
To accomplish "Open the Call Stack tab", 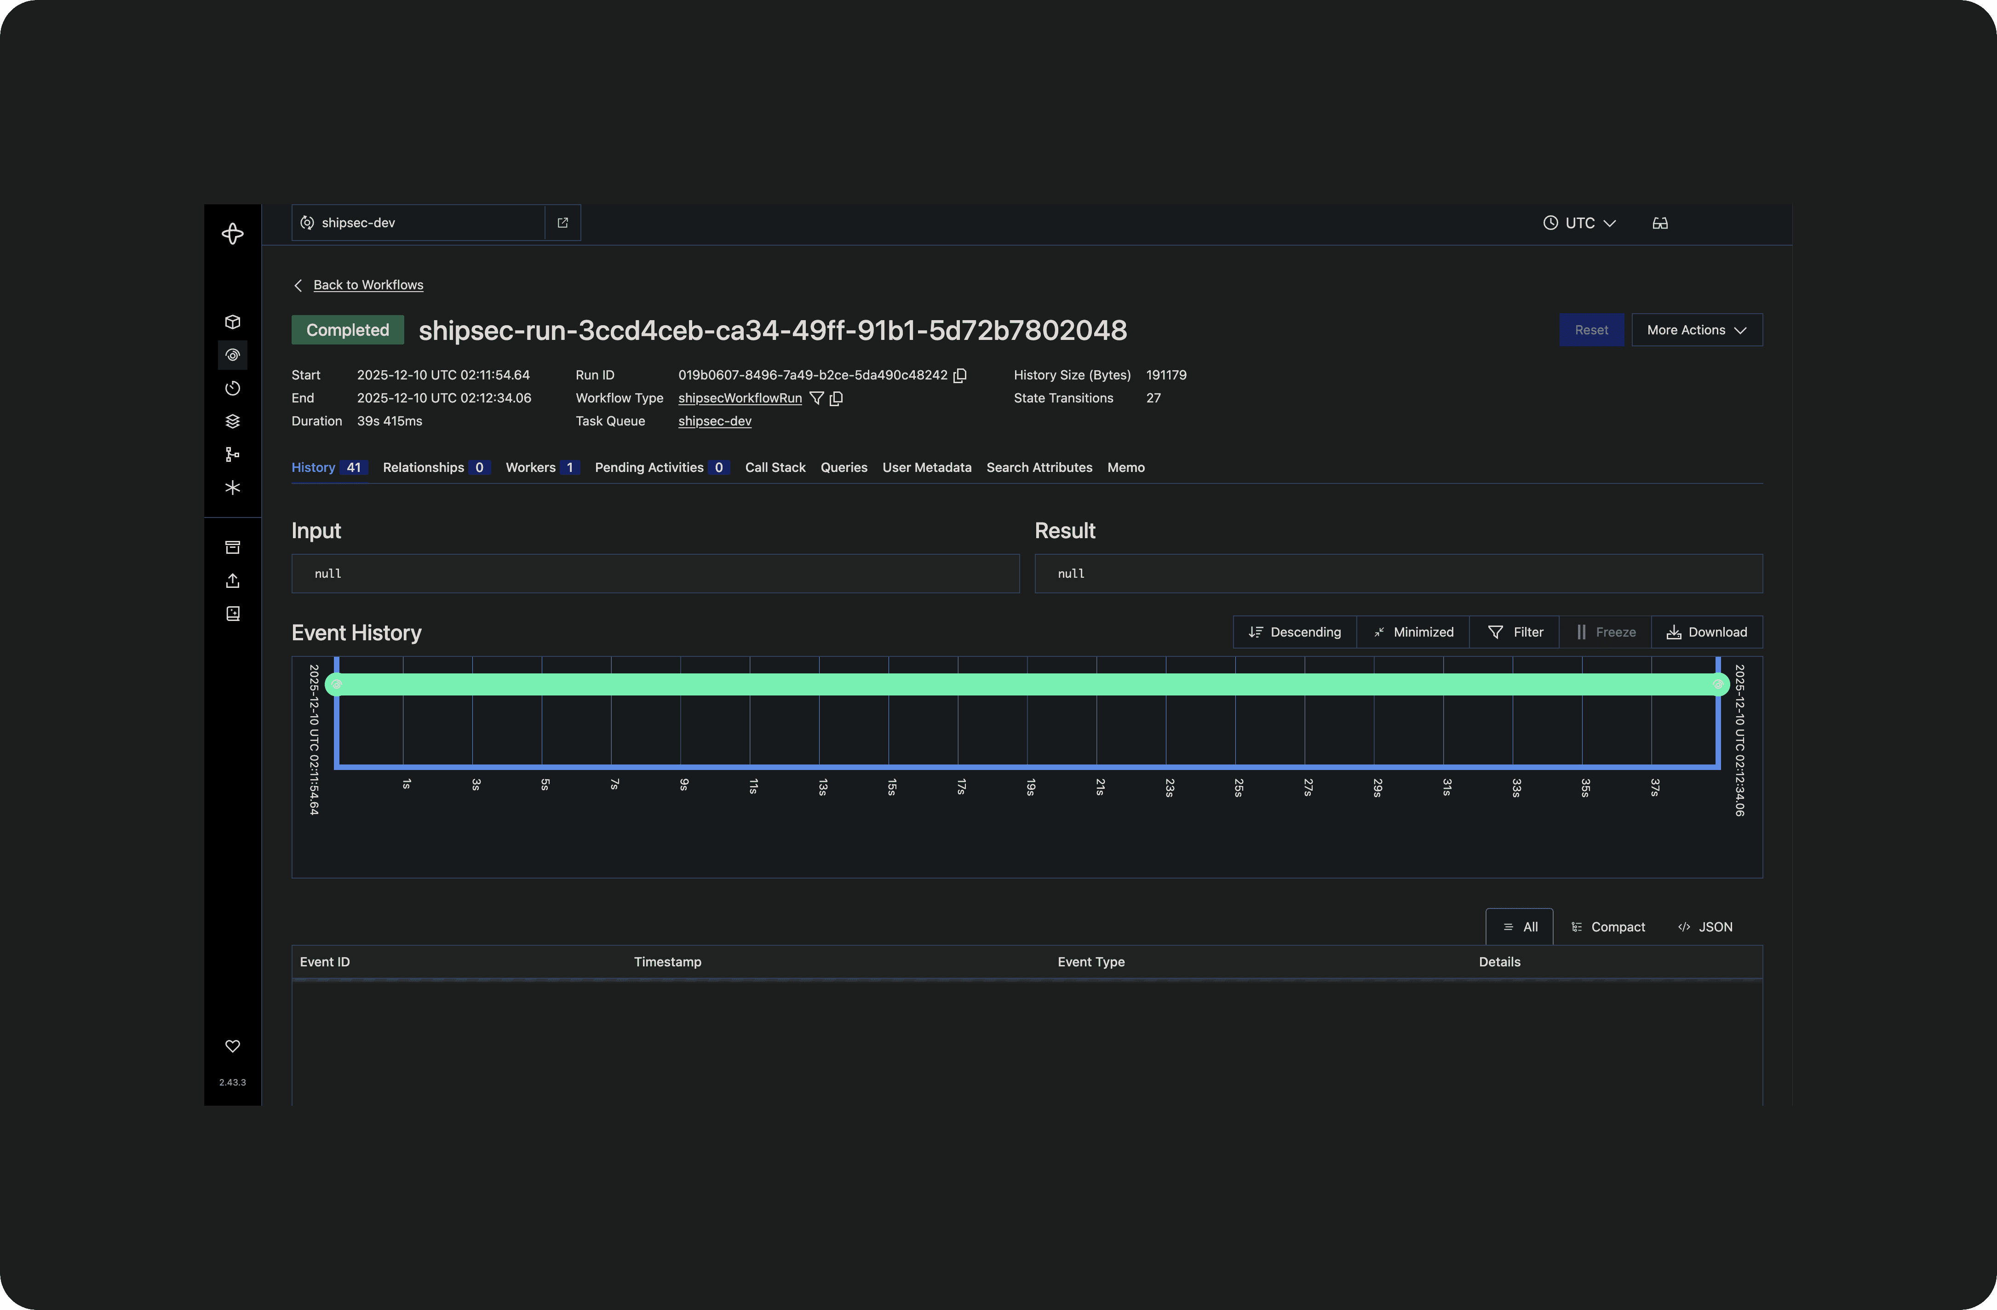I will (x=775, y=467).
